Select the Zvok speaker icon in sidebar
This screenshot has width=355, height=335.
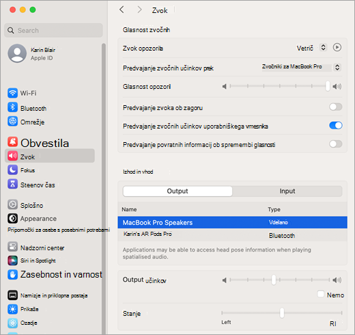12,156
